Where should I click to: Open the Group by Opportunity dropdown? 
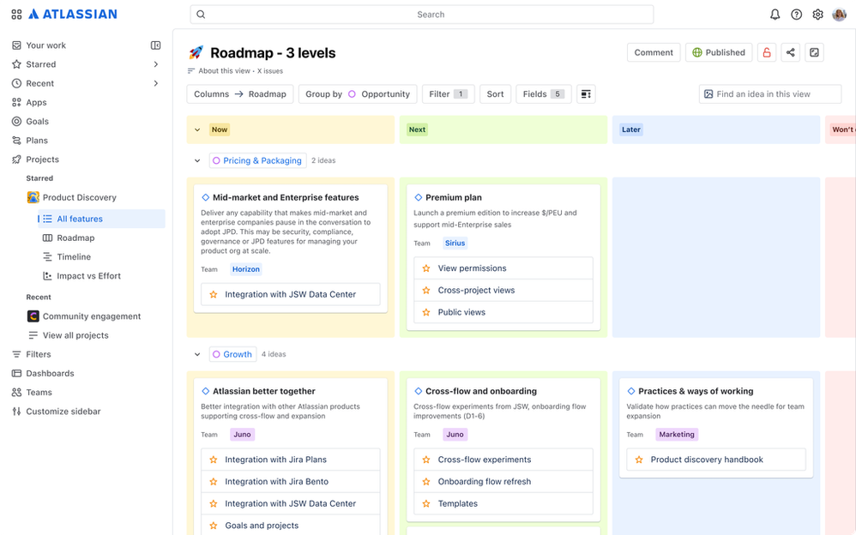(358, 94)
